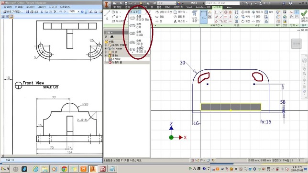This screenshot has height=173, width=308.
Task: Expand the Solid Bodies tree node
Action: [x=106, y=45]
